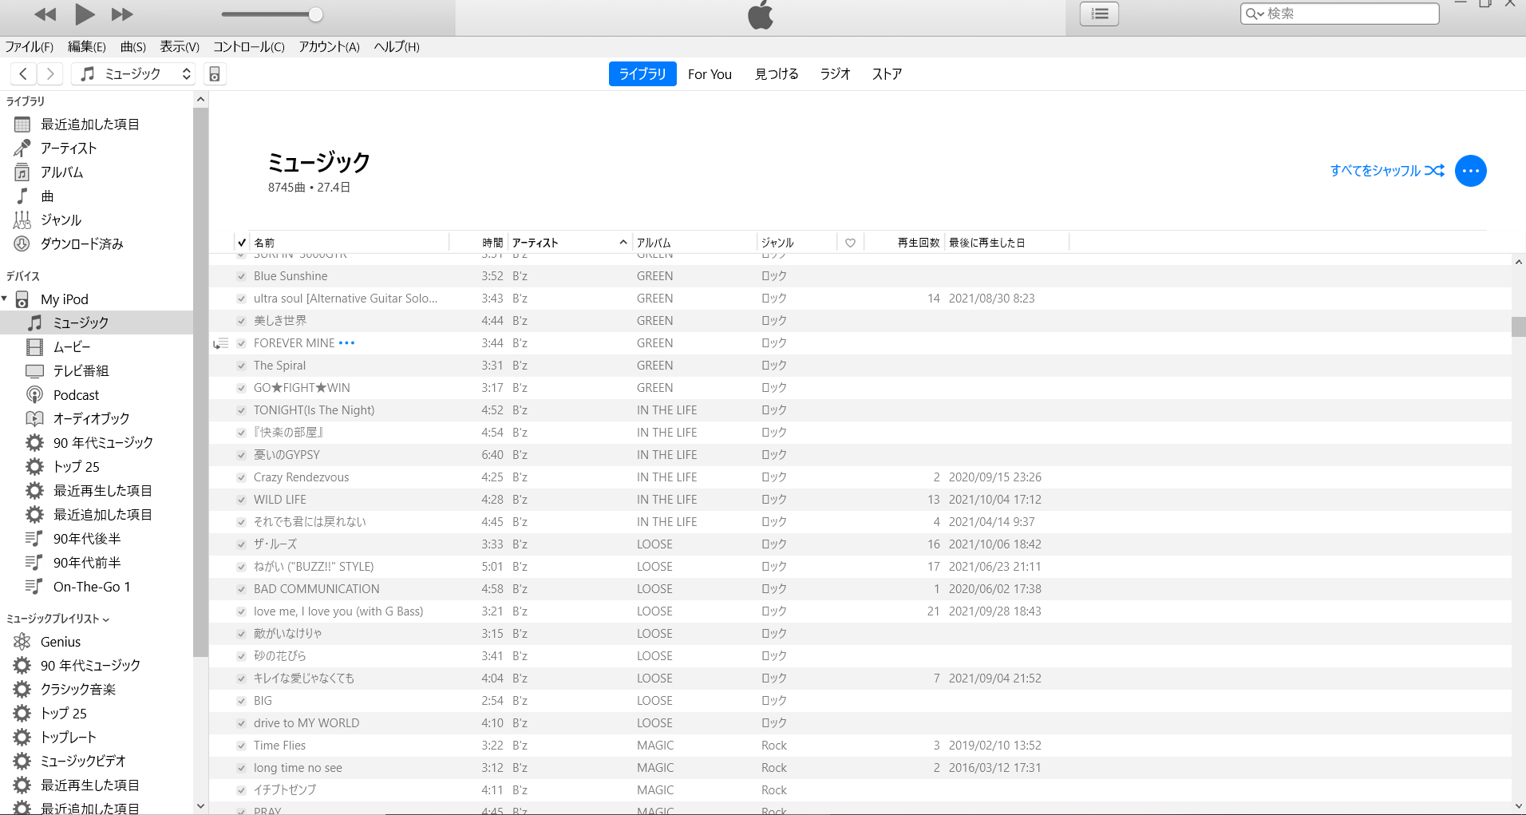This screenshot has height=815, width=1526.
Task: Select ジャンル icon in sidebar
Action: coord(22,220)
